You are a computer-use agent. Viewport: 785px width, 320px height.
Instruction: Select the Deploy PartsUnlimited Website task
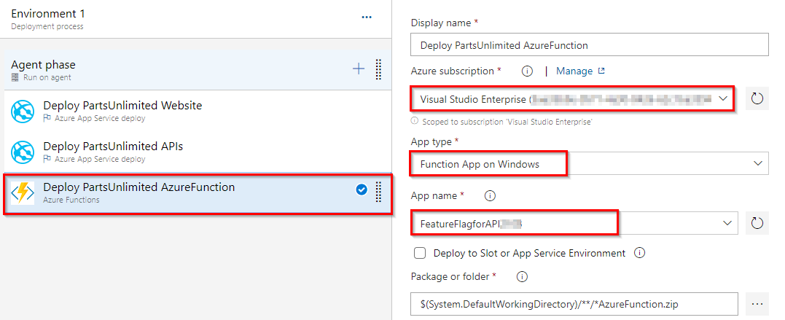(197, 112)
